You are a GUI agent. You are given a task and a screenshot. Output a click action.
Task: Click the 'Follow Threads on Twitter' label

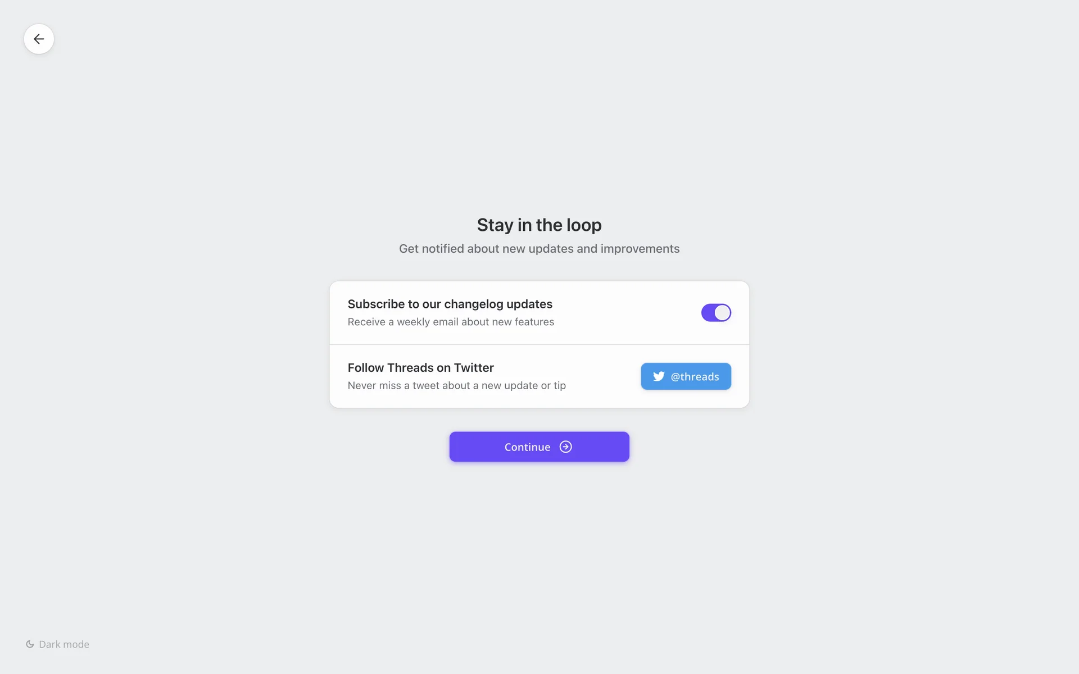tap(420, 367)
